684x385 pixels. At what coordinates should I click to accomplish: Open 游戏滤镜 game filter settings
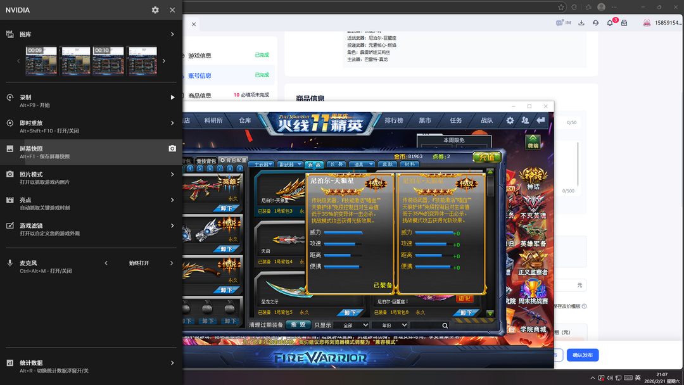coord(91,229)
